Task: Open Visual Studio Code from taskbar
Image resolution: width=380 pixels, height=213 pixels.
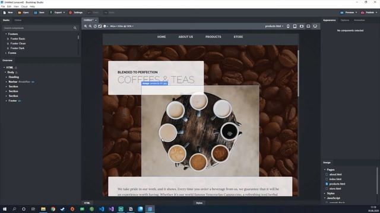Action: click(x=102, y=209)
